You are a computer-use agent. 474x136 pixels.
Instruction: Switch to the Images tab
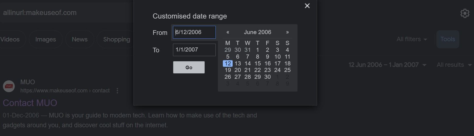click(45, 39)
